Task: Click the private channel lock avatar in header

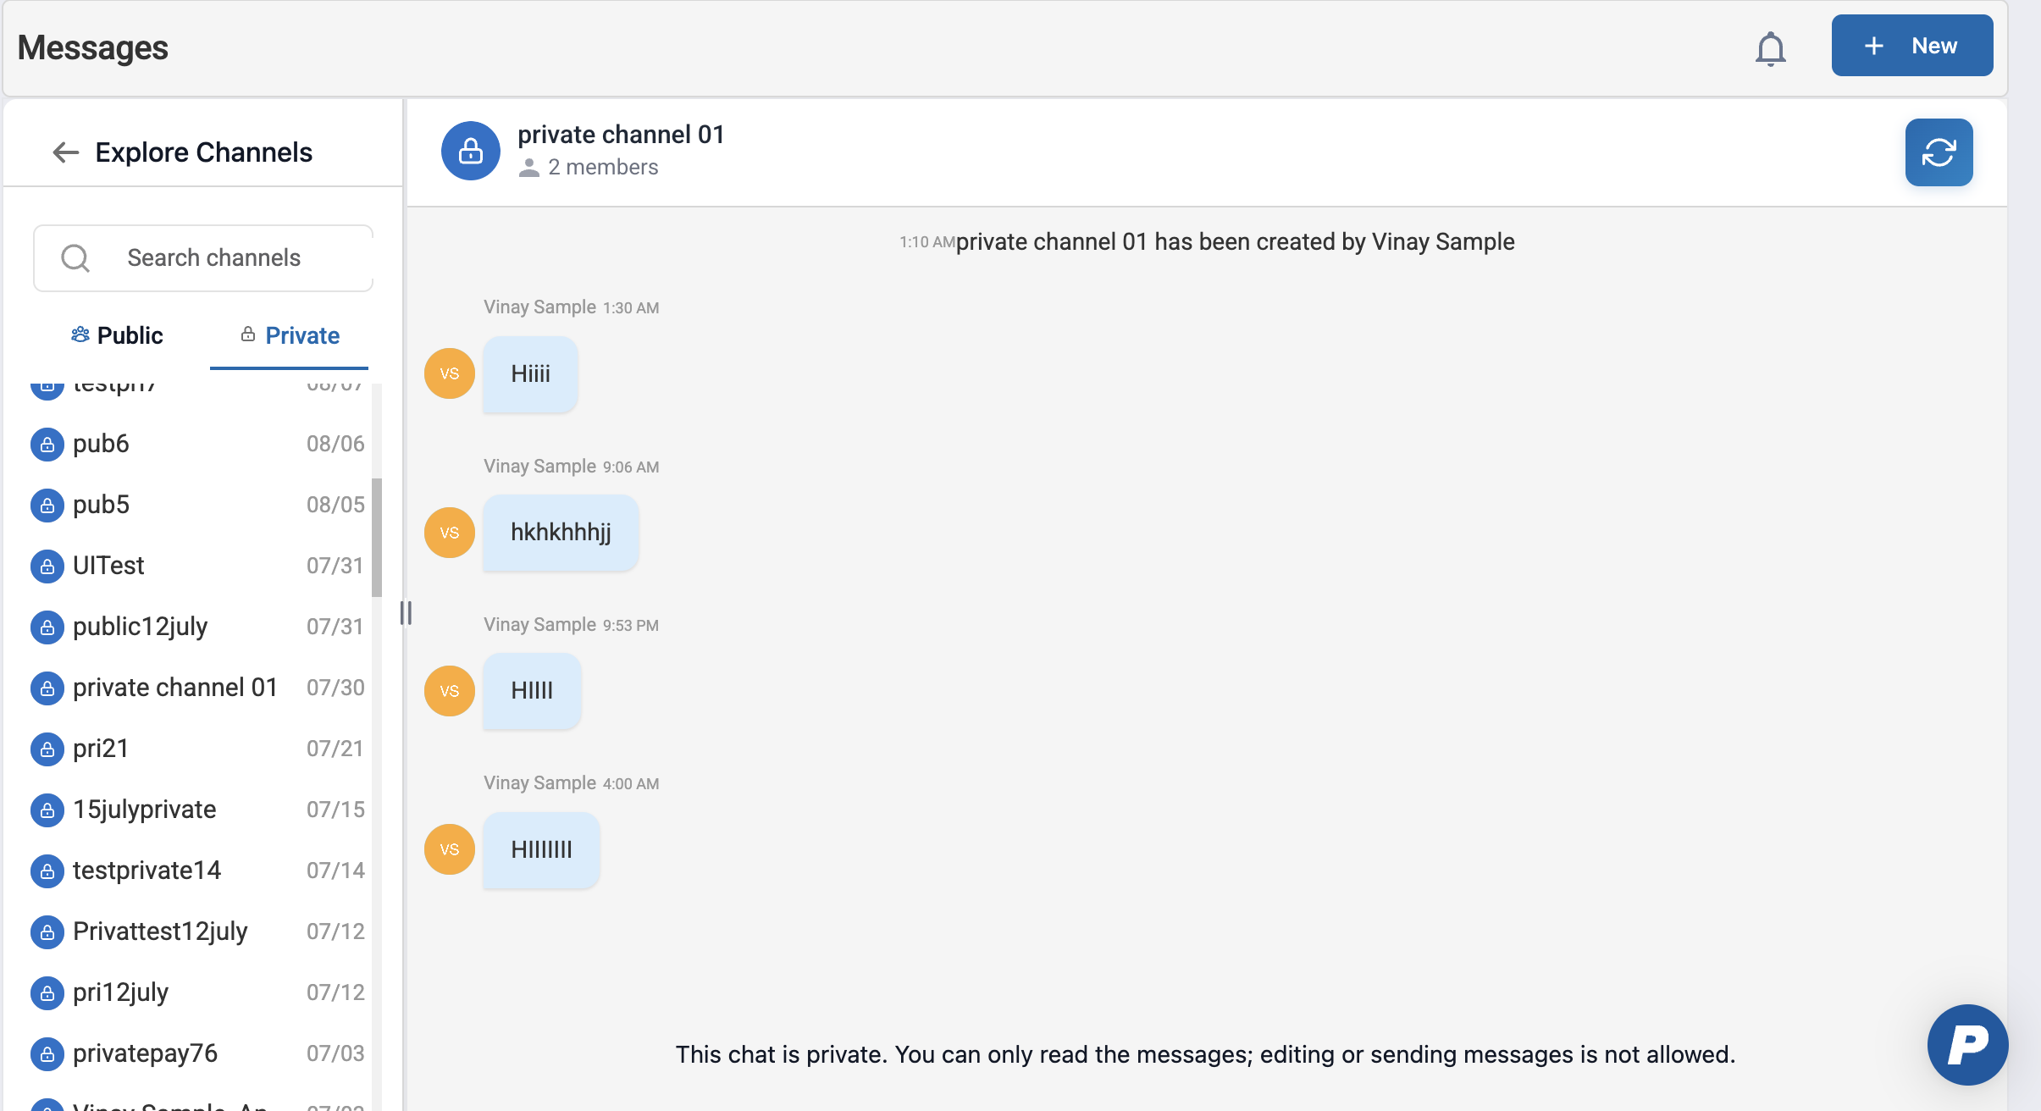Action: pyautogui.click(x=470, y=152)
